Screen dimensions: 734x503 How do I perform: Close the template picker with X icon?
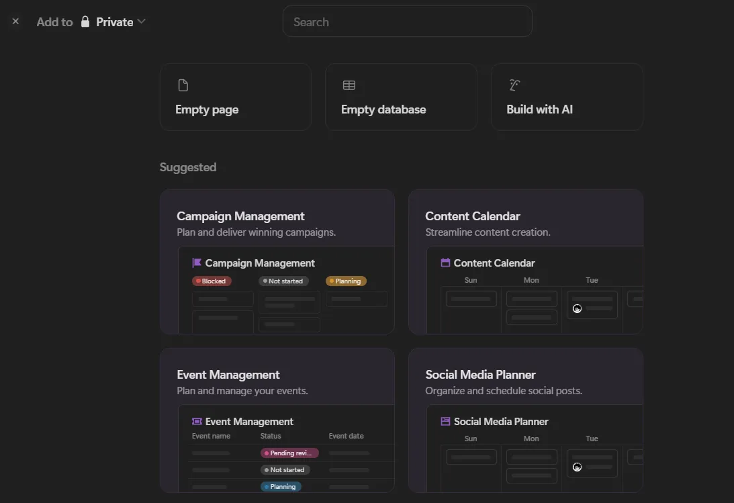tap(15, 21)
